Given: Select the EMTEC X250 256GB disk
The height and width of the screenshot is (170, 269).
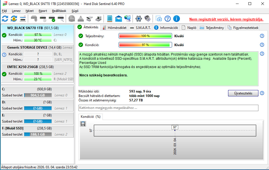Looking at the screenshot, I should pyautogui.click(x=37, y=73).
